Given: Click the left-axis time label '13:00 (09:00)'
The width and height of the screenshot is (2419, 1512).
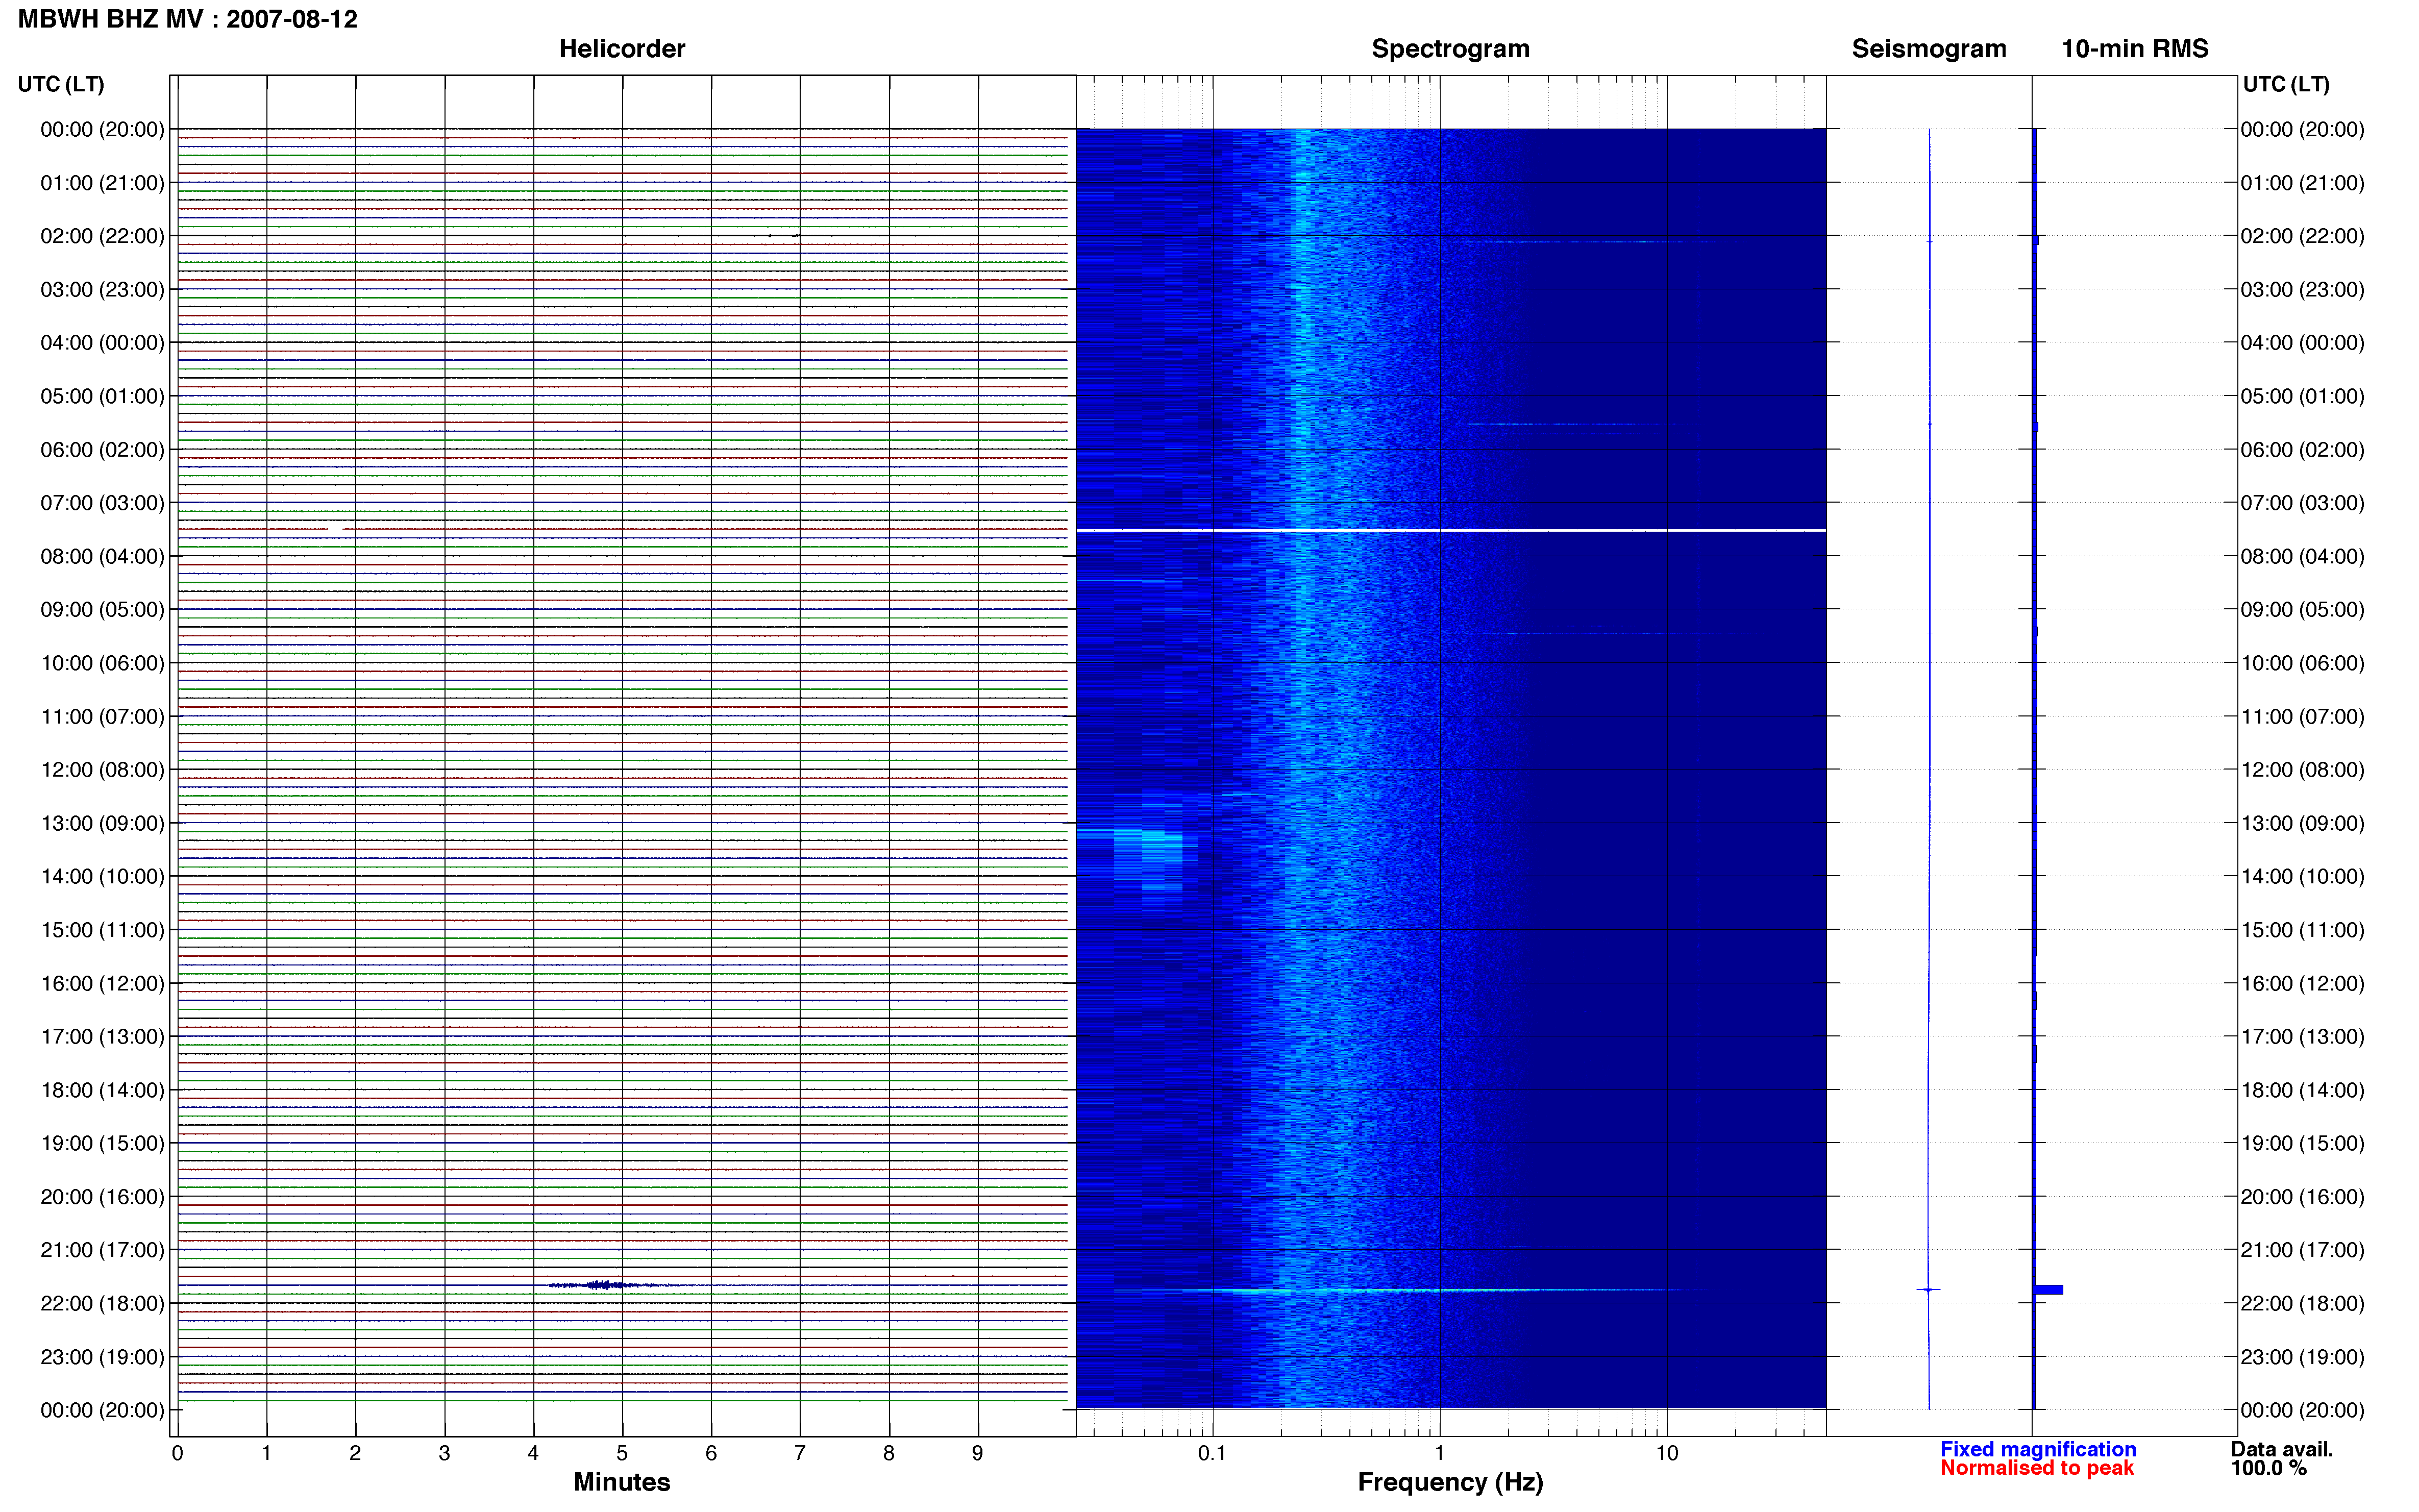Looking at the screenshot, I should (102, 823).
